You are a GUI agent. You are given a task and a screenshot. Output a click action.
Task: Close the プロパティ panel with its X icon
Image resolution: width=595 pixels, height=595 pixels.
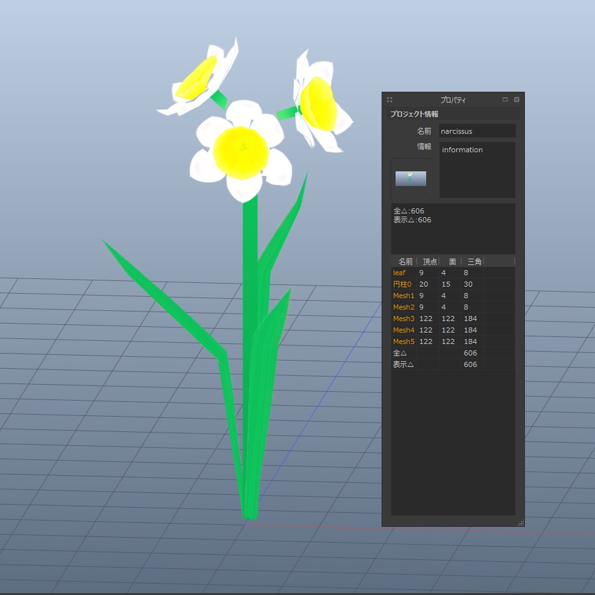[x=516, y=99]
